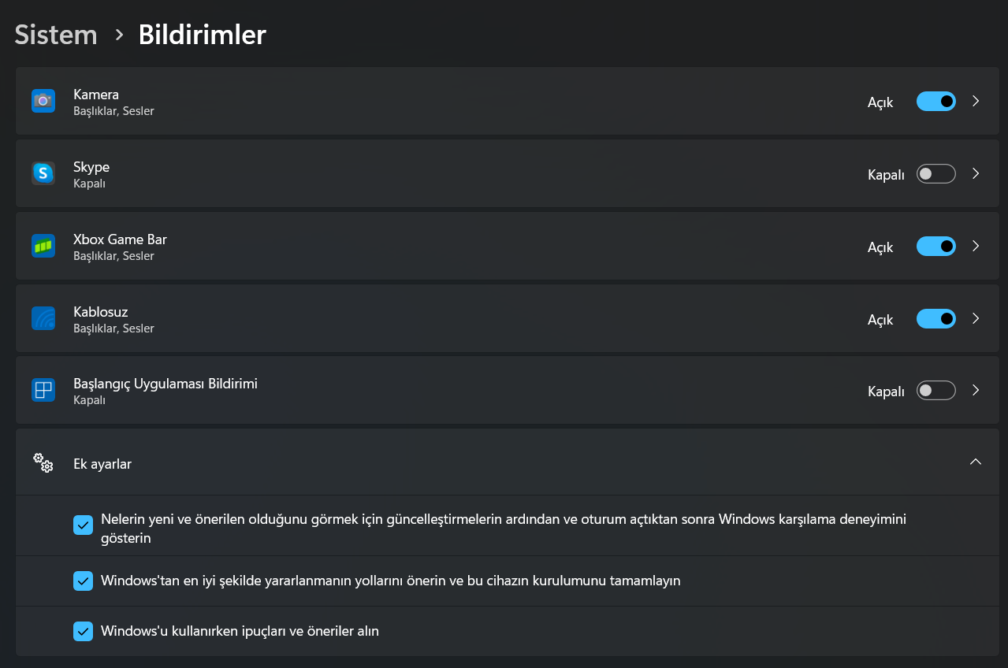Enable Skype notifications toggle
This screenshot has width=1008, height=668.
coord(935,174)
